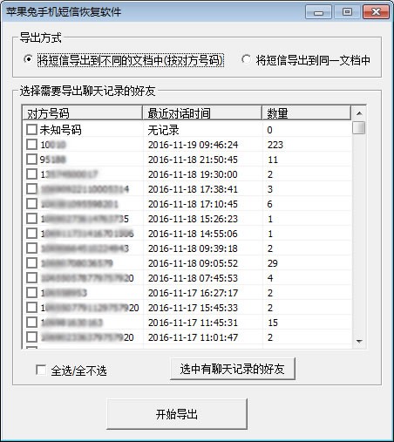Sort by the 对方号码 column header
This screenshot has height=442, width=394.
click(82, 113)
